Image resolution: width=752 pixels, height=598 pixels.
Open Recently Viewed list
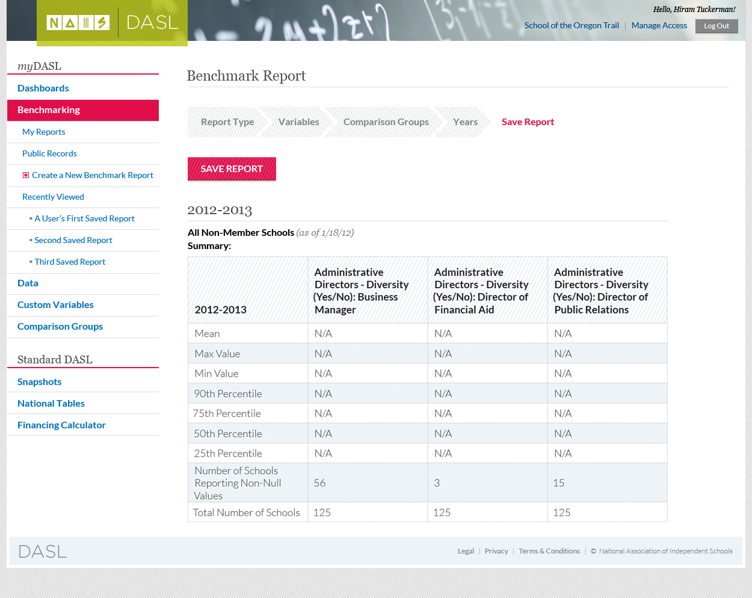[x=53, y=197]
